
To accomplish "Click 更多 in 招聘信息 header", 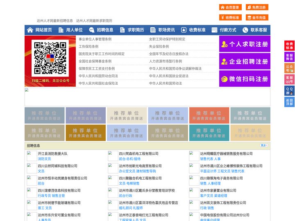I will 264,145.
